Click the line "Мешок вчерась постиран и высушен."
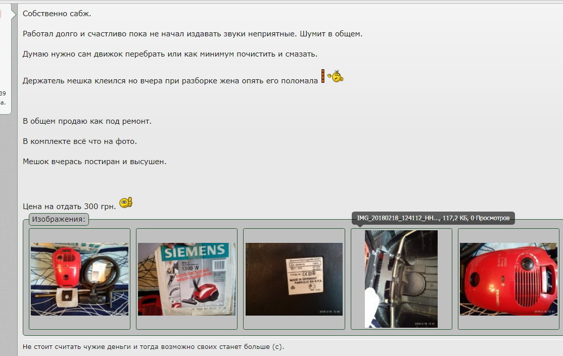This screenshot has width=563, height=356. (x=95, y=162)
